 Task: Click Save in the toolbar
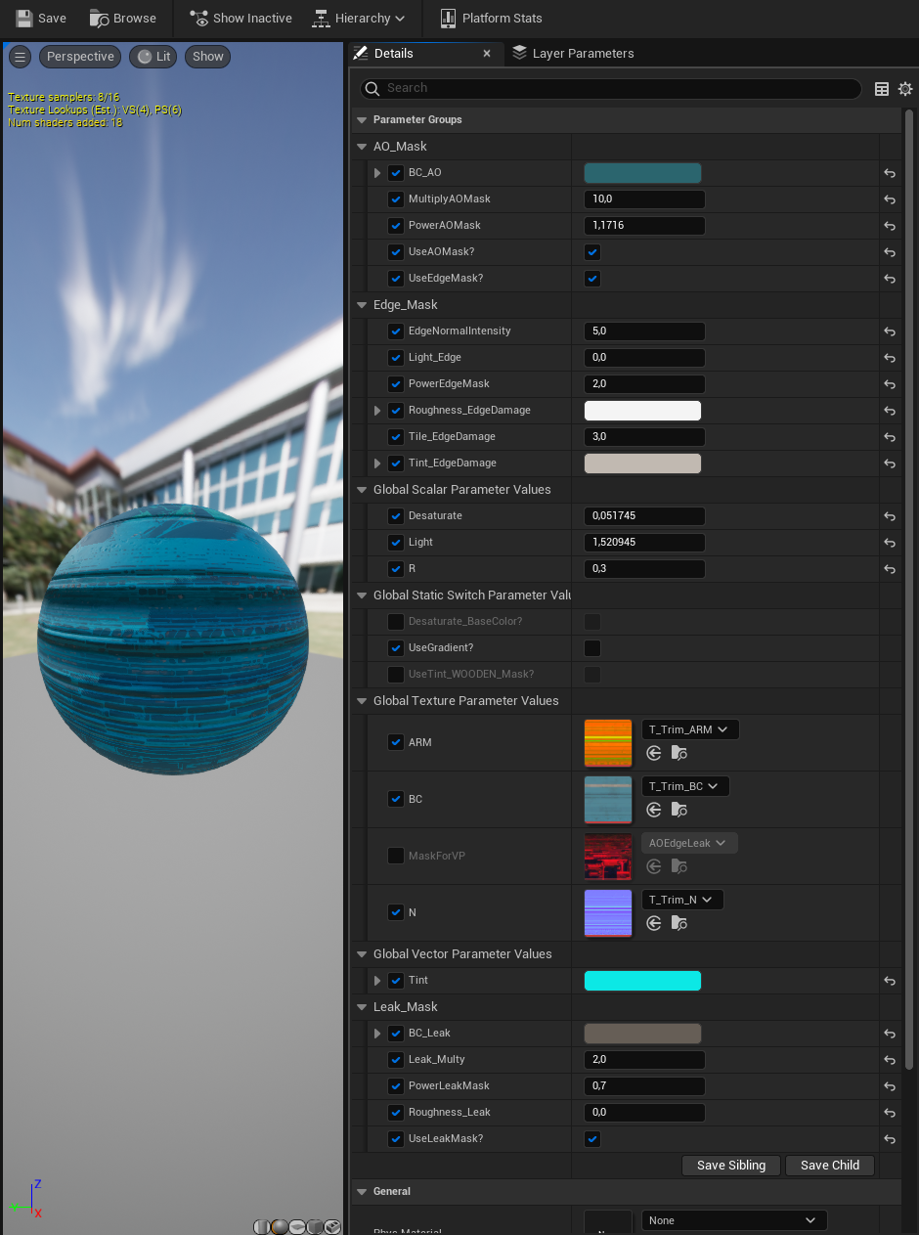[41, 19]
